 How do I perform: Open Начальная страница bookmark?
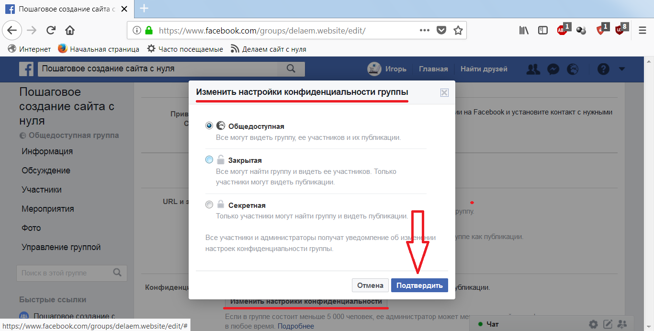(x=99, y=49)
